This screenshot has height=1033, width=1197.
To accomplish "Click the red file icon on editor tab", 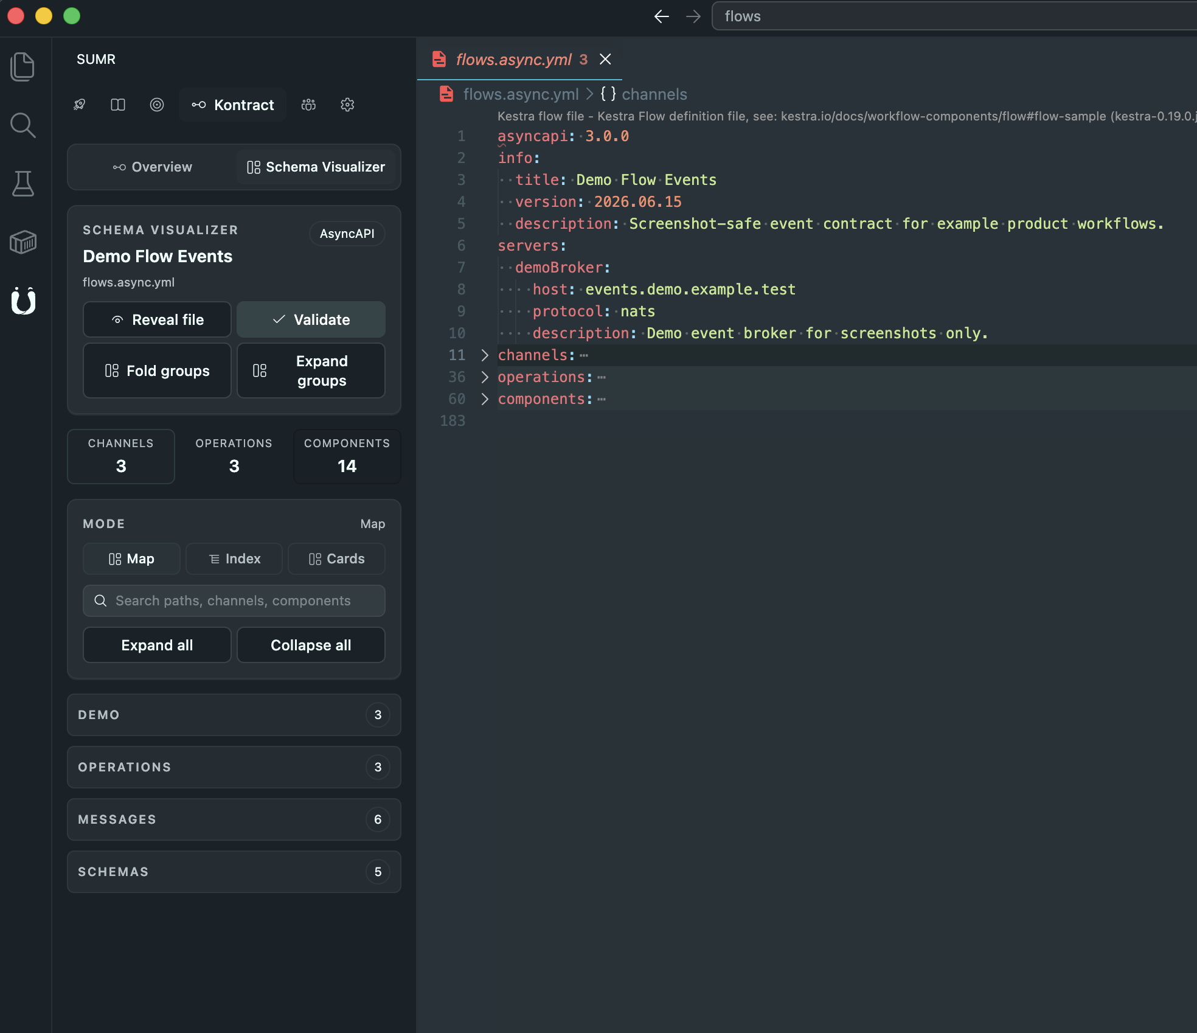I will tap(439, 59).
